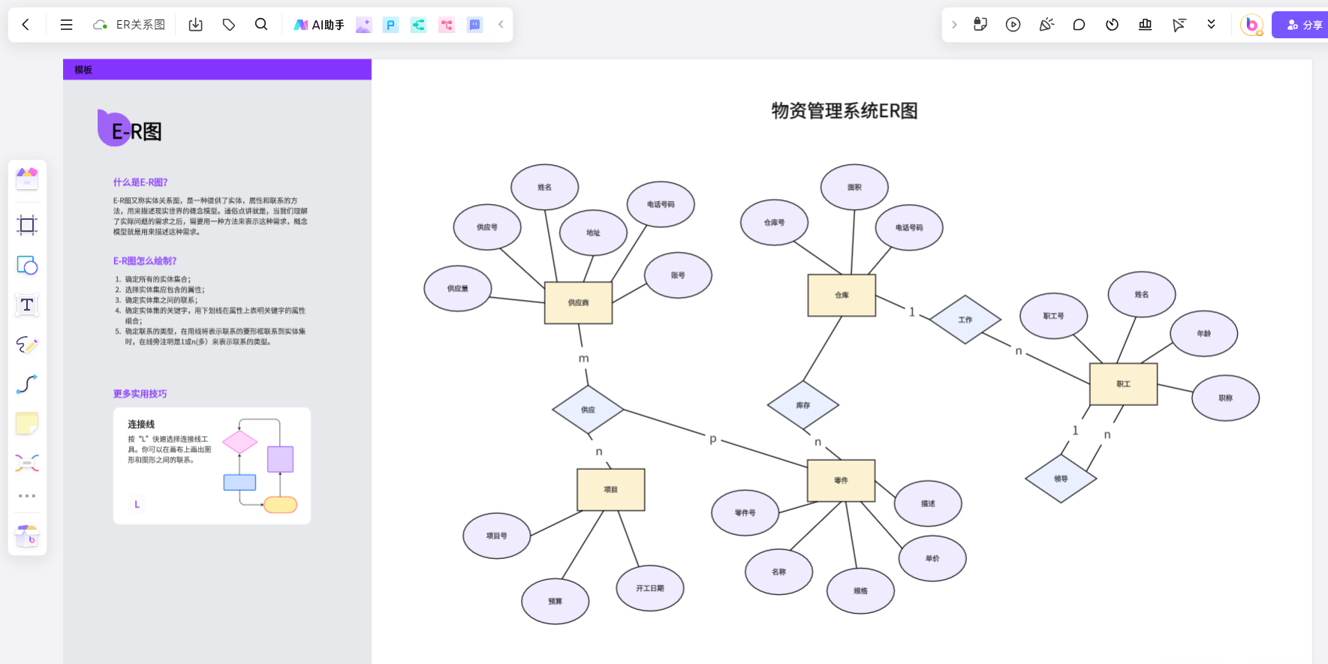Click the 什么是E-R图? heading
The width and height of the screenshot is (1328, 664).
(x=140, y=182)
